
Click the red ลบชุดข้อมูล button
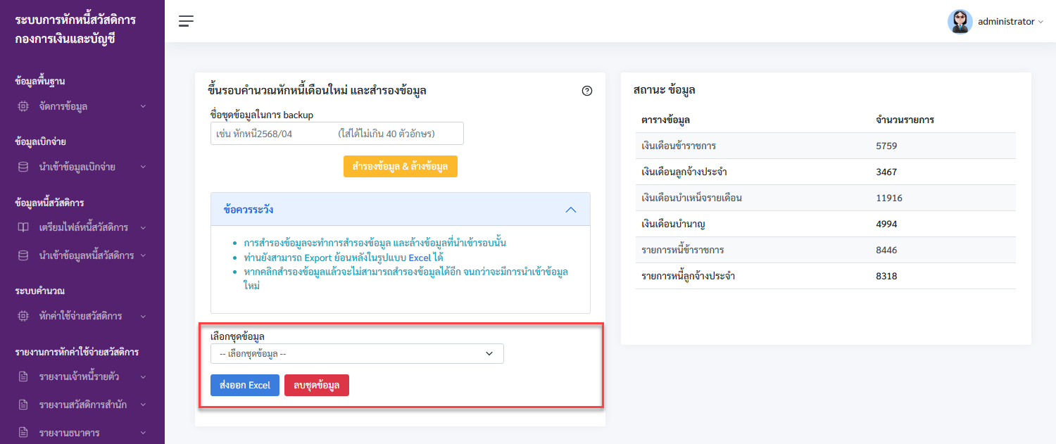coord(317,385)
